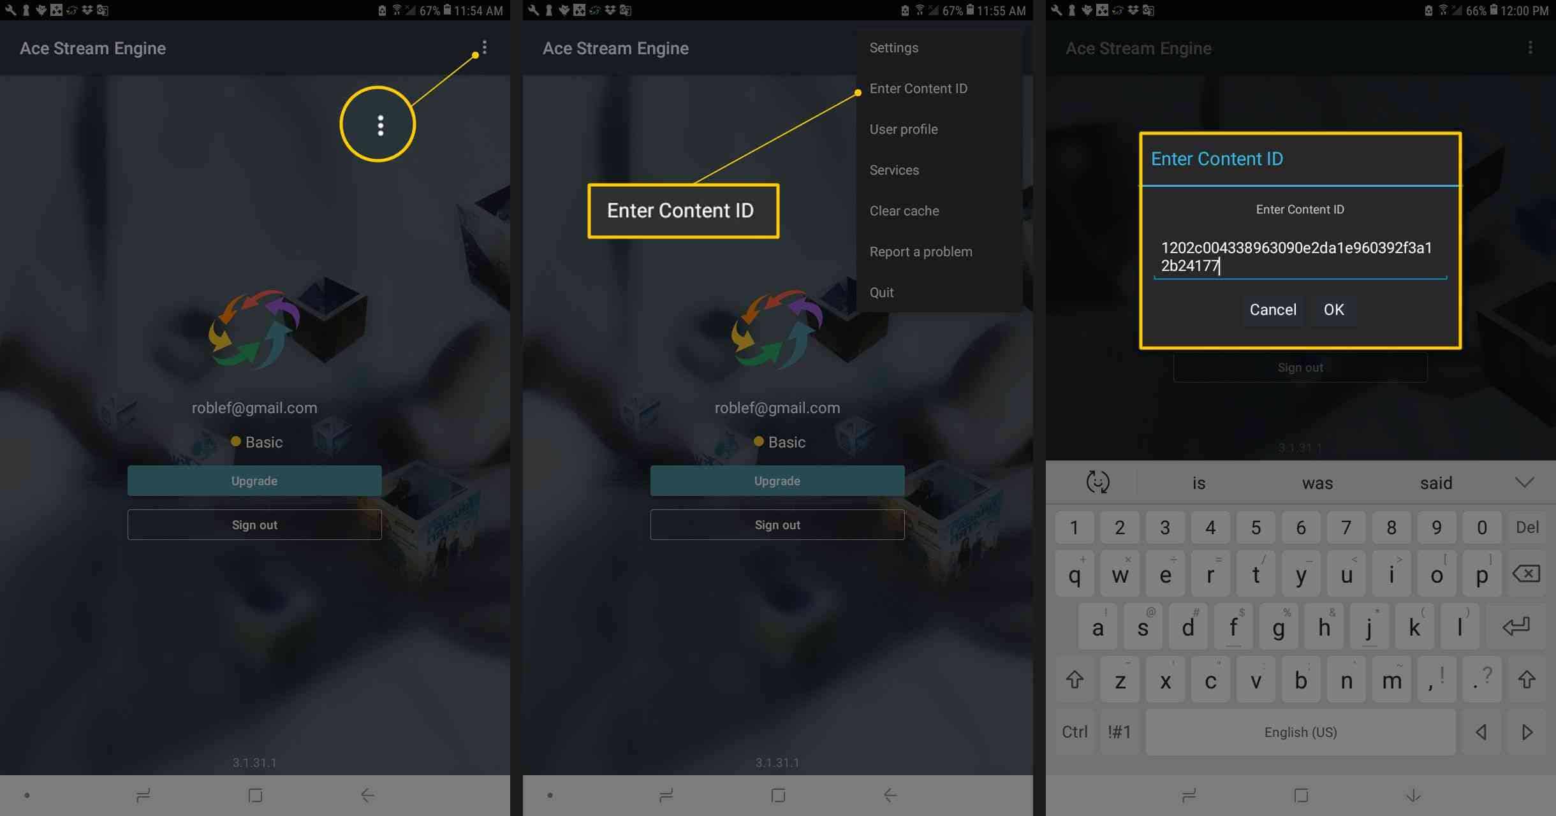Expand the keyboard symbol mode (!#1)

click(1123, 732)
